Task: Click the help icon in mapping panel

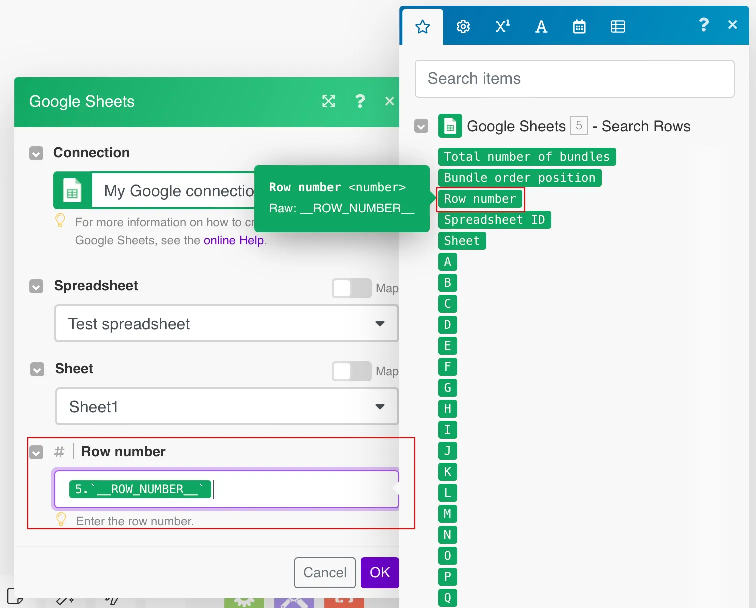Action: (x=704, y=25)
